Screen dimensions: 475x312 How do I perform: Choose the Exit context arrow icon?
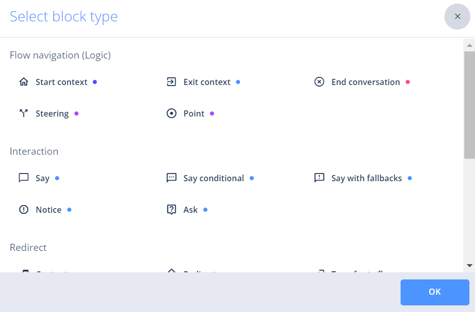click(171, 82)
